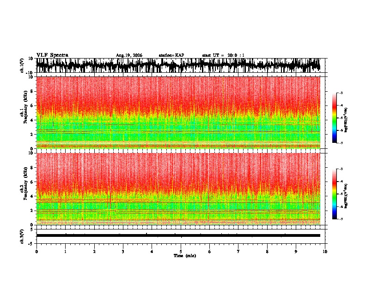366x282 pixels.
Task: Click the 10 minute tick label on time axis
Action: 325,252
